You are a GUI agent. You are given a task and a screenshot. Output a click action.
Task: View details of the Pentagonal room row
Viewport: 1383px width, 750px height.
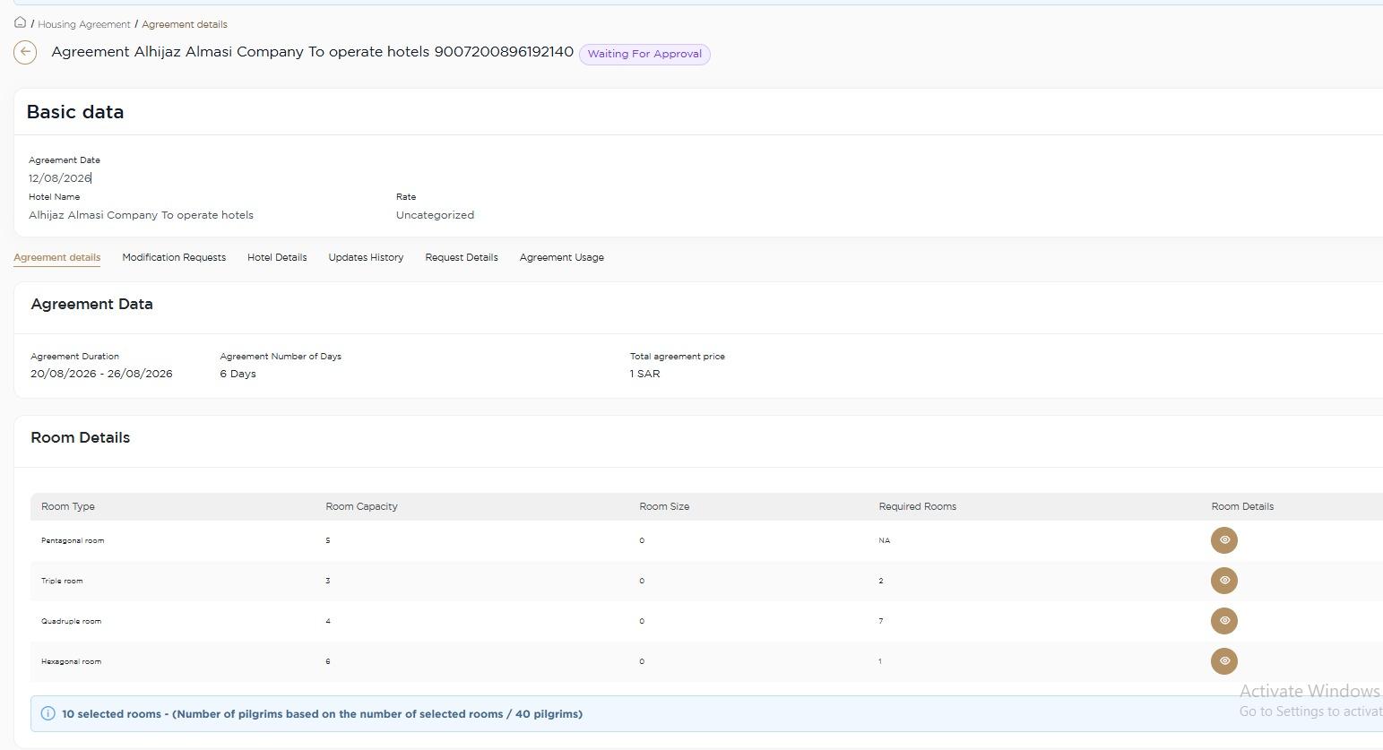pos(1223,540)
